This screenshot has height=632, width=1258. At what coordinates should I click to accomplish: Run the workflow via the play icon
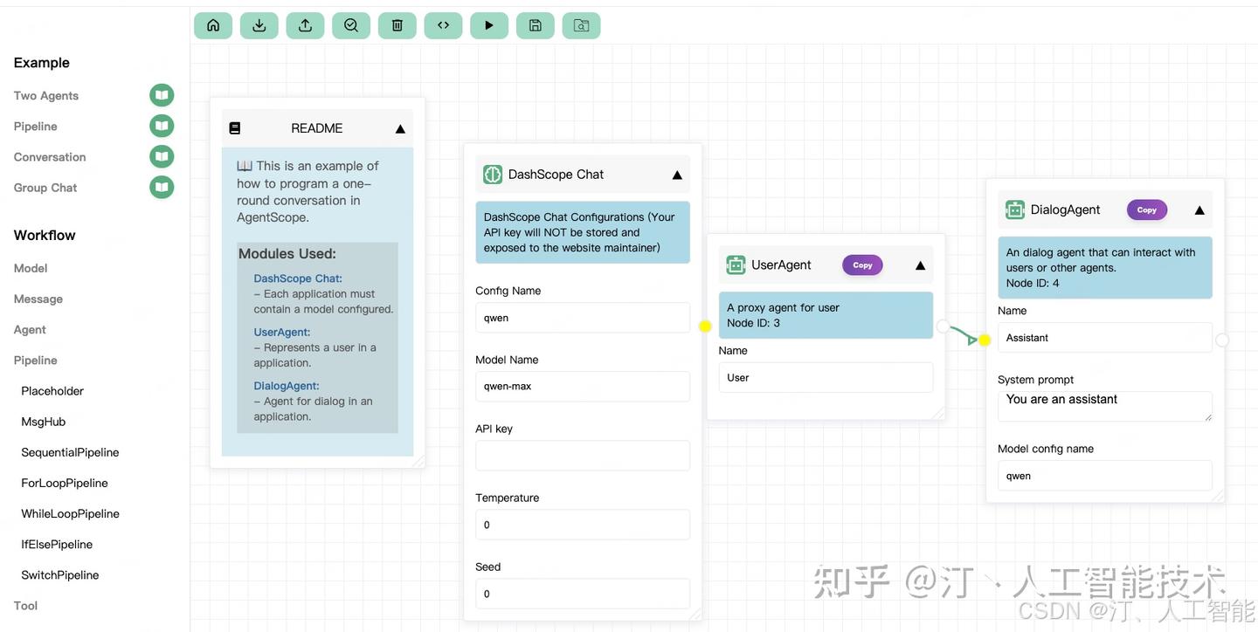(489, 25)
